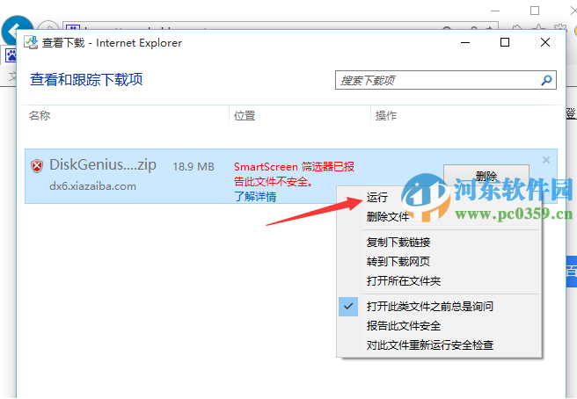Select 报告此文件安全 menu entry

coord(404,325)
